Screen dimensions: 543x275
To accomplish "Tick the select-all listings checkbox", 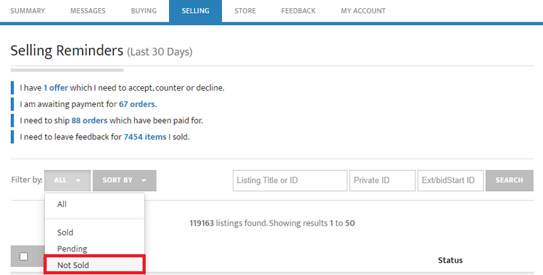I will 24,256.
